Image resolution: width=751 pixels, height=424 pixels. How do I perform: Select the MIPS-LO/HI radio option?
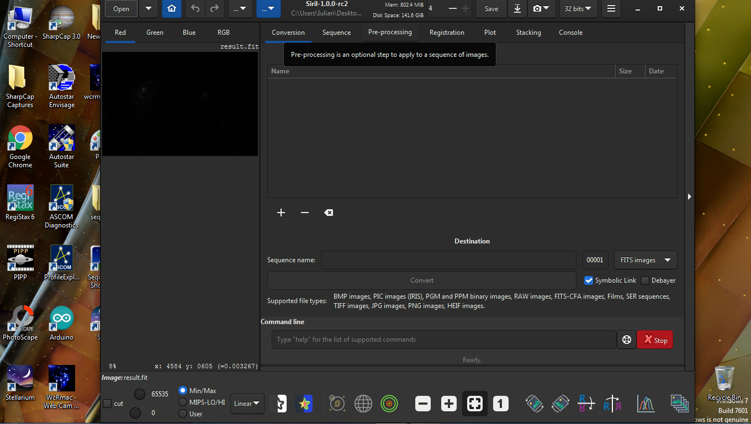183,402
